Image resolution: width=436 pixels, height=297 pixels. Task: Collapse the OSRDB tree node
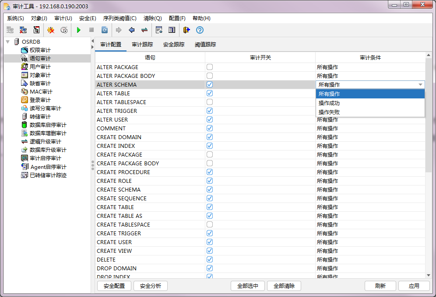(x=7, y=42)
